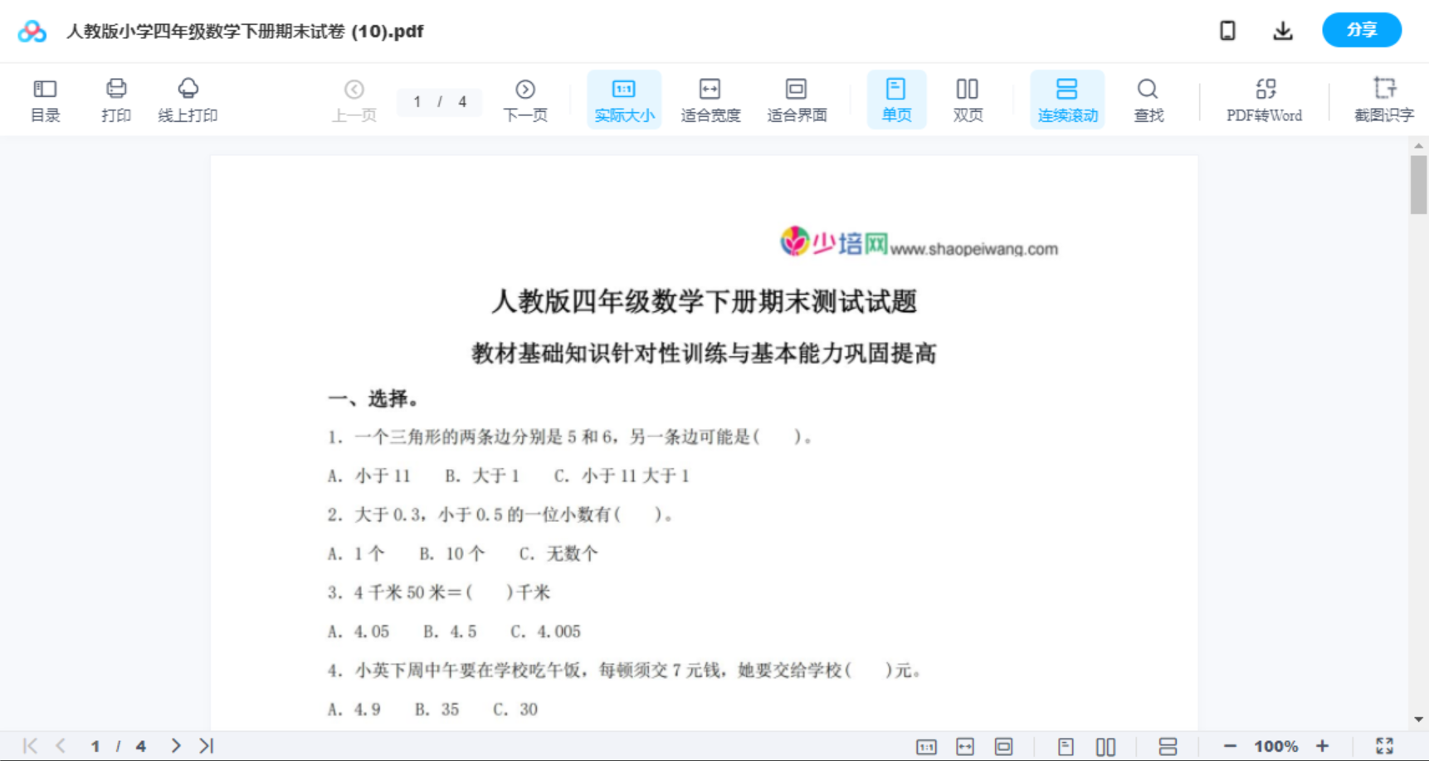The image size is (1429, 761).
Task: Click bottom bar continuous scroll icon
Action: click(1168, 746)
